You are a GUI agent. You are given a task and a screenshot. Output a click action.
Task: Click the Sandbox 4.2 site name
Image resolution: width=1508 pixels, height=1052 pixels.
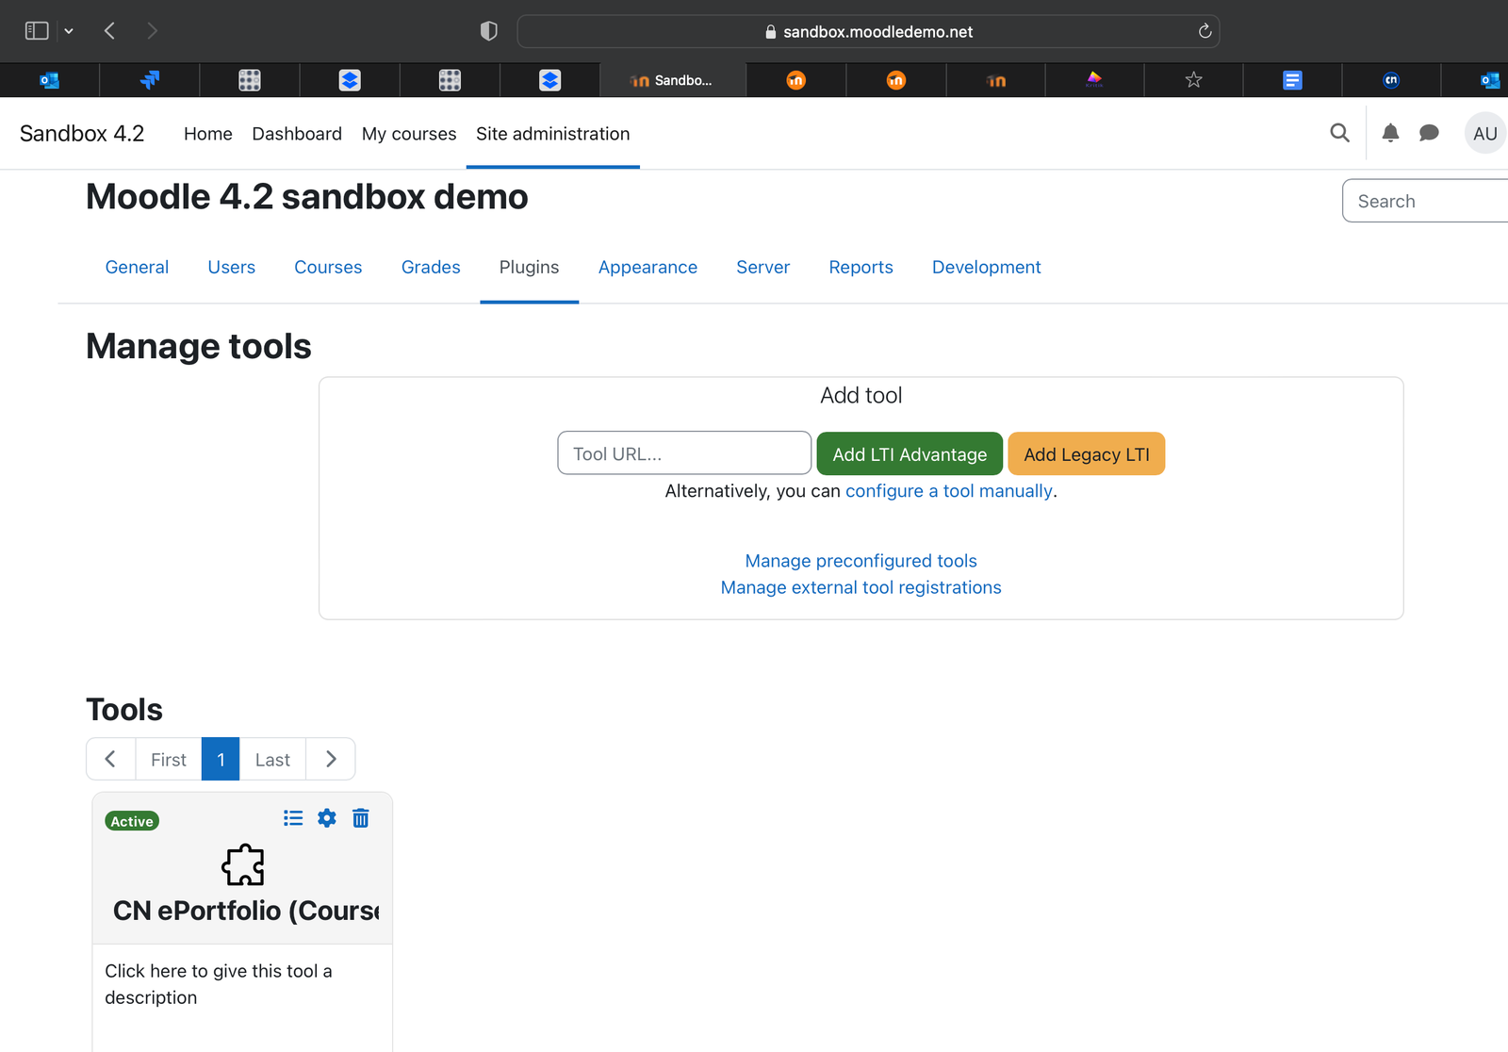(82, 134)
